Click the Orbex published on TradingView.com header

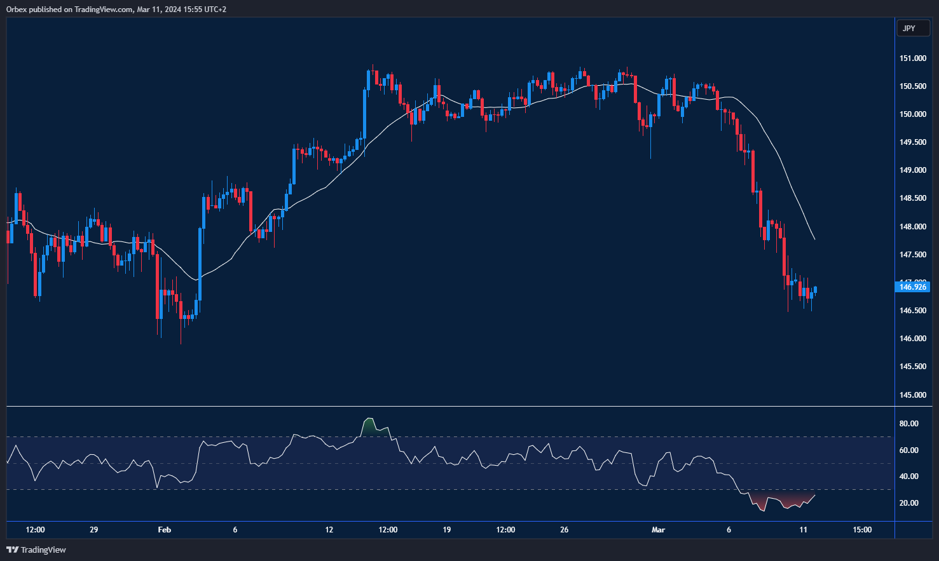116,9
